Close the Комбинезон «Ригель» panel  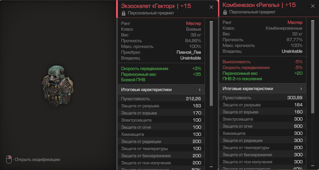(313, 6)
